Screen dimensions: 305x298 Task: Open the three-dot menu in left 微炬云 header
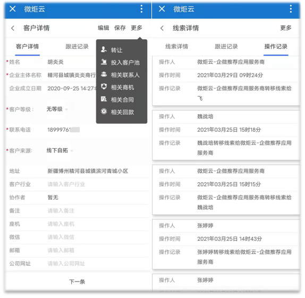click(141, 8)
